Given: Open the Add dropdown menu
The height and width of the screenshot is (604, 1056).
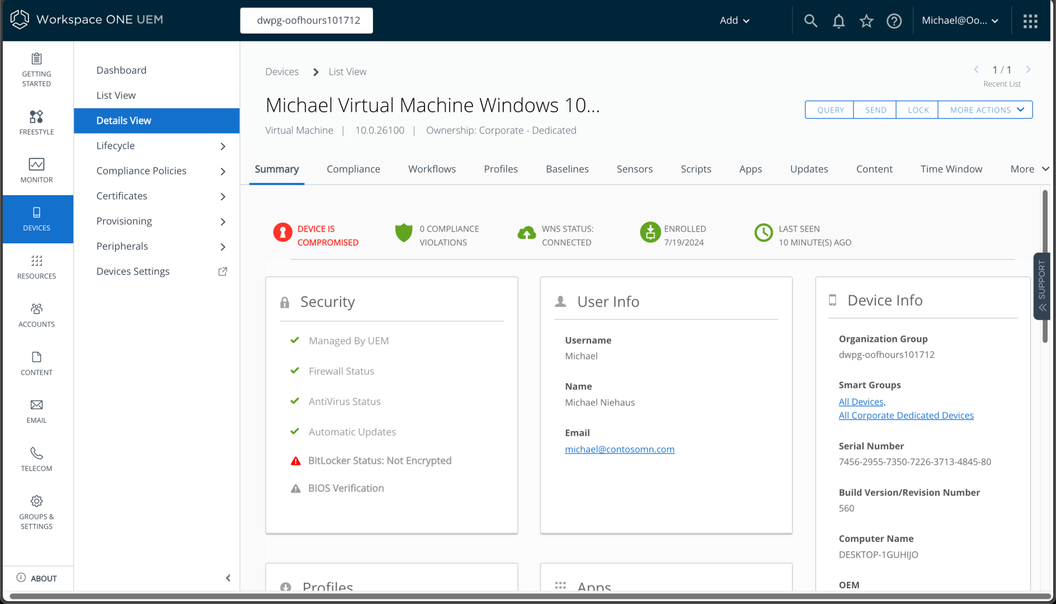Looking at the screenshot, I should (734, 21).
